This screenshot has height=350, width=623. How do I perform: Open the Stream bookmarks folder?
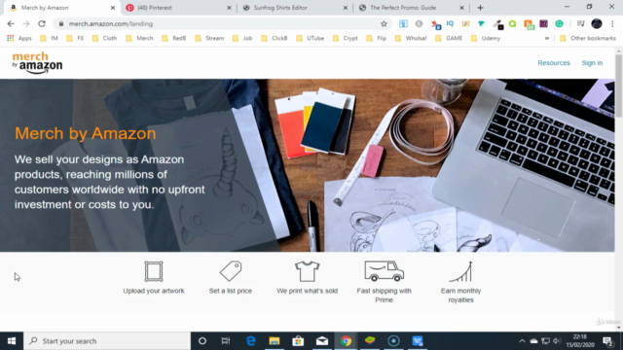click(209, 38)
